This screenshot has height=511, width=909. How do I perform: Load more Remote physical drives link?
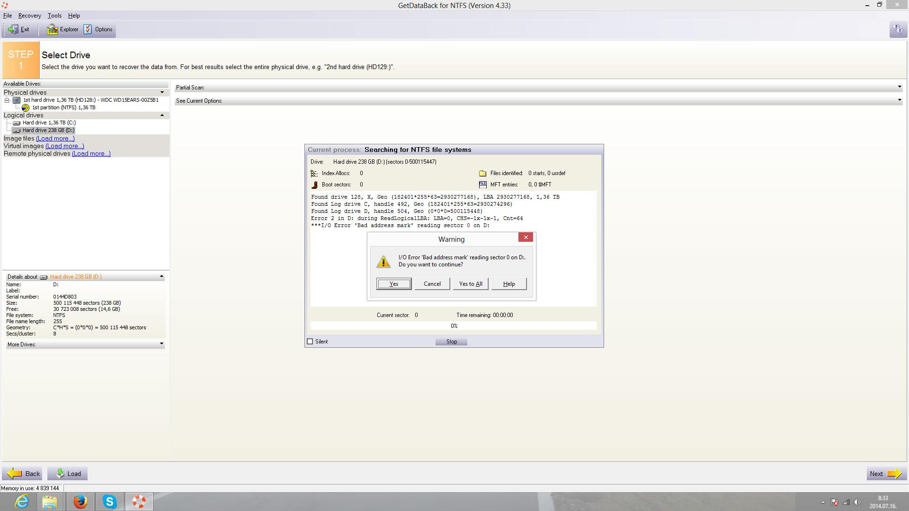[91, 153]
